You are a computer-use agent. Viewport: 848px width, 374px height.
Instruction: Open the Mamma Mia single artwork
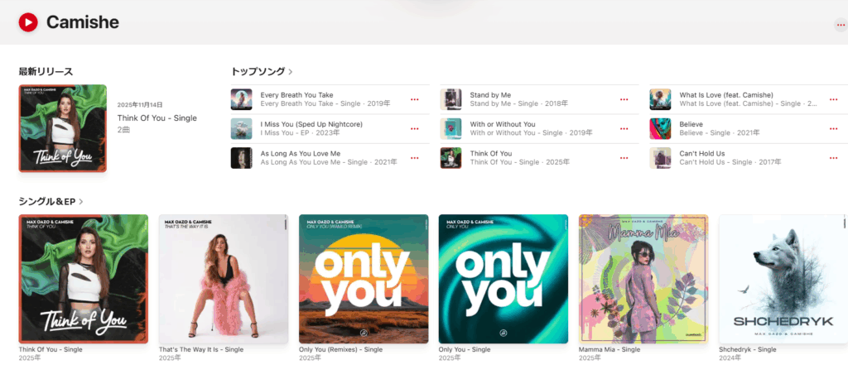click(643, 279)
